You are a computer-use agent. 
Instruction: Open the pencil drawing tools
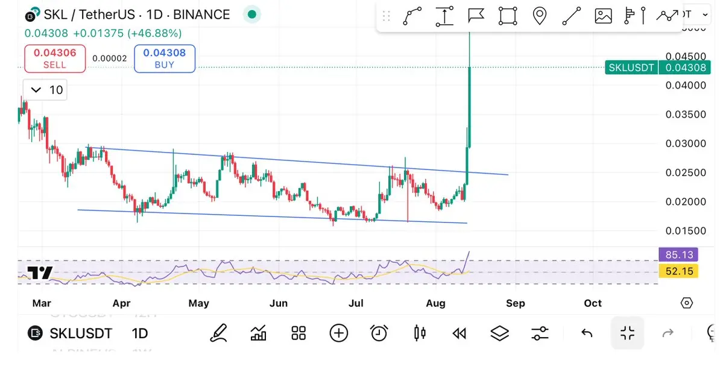click(218, 333)
